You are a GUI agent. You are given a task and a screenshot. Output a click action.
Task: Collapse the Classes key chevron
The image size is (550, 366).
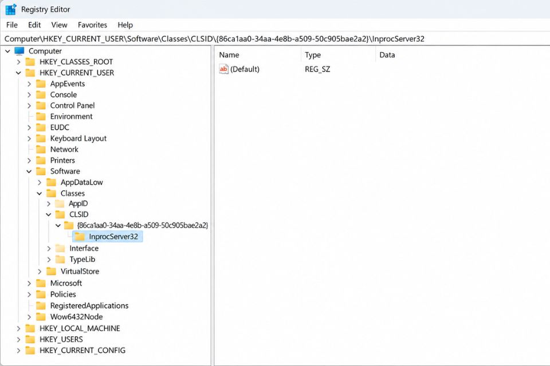pos(40,193)
